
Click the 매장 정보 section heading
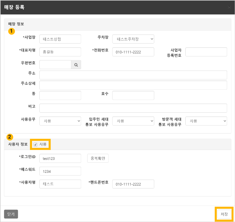coord(16,24)
